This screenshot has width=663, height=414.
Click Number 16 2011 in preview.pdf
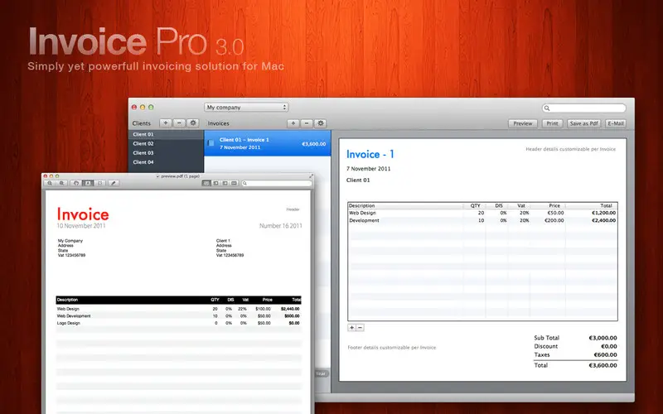[x=281, y=226]
